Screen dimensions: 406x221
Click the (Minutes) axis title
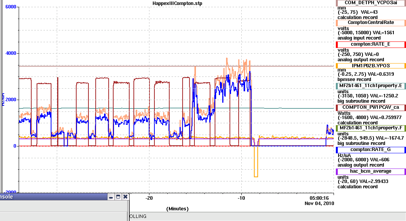coord(177,208)
